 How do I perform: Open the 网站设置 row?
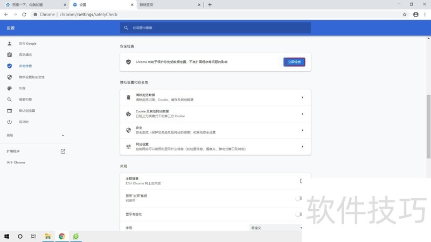coord(215,146)
